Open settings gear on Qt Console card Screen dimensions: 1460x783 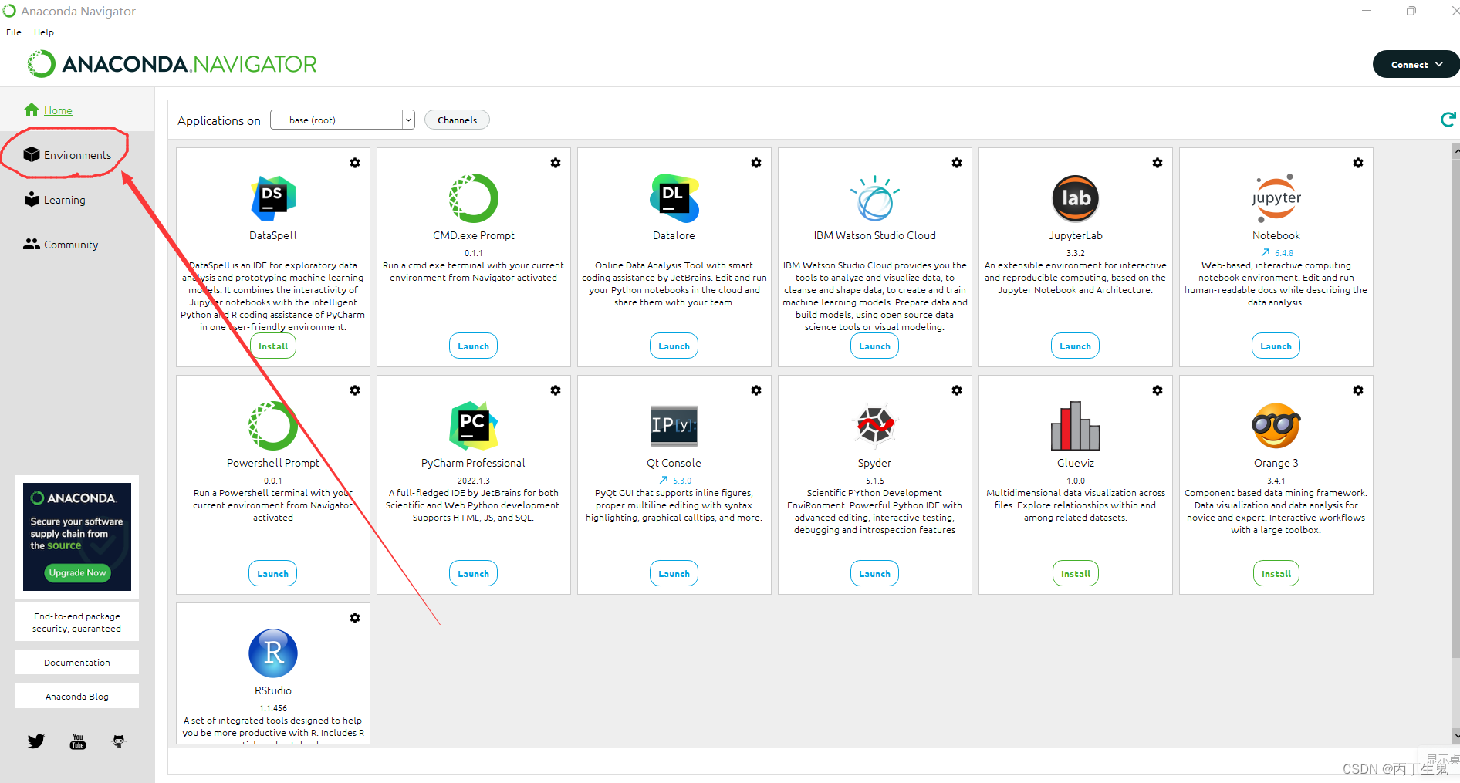coord(756,390)
